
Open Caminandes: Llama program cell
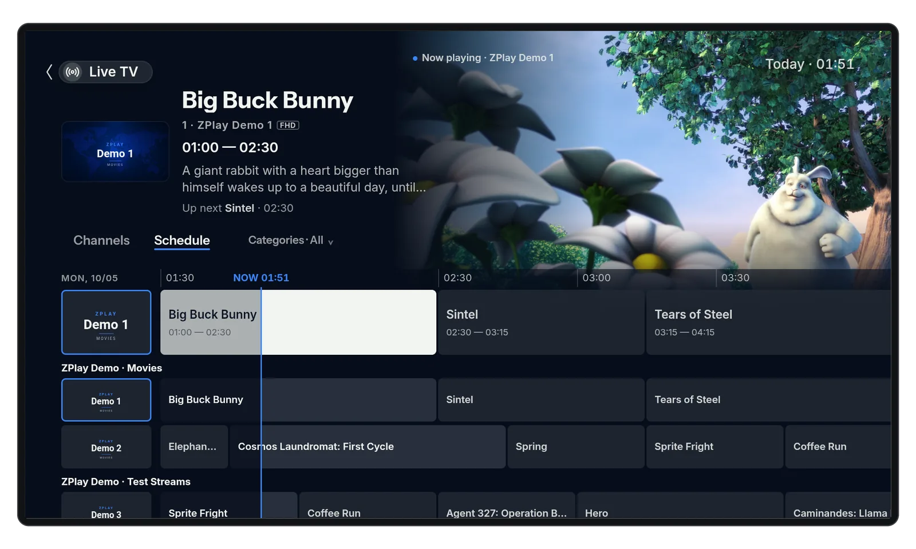point(838,505)
